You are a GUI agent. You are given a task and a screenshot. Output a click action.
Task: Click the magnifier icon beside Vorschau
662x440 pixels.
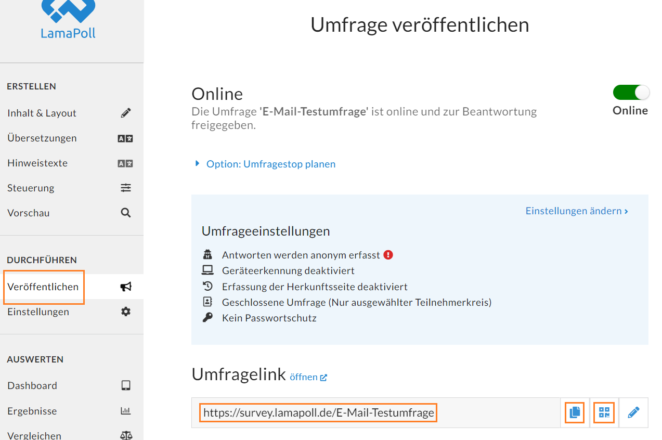coord(126,213)
